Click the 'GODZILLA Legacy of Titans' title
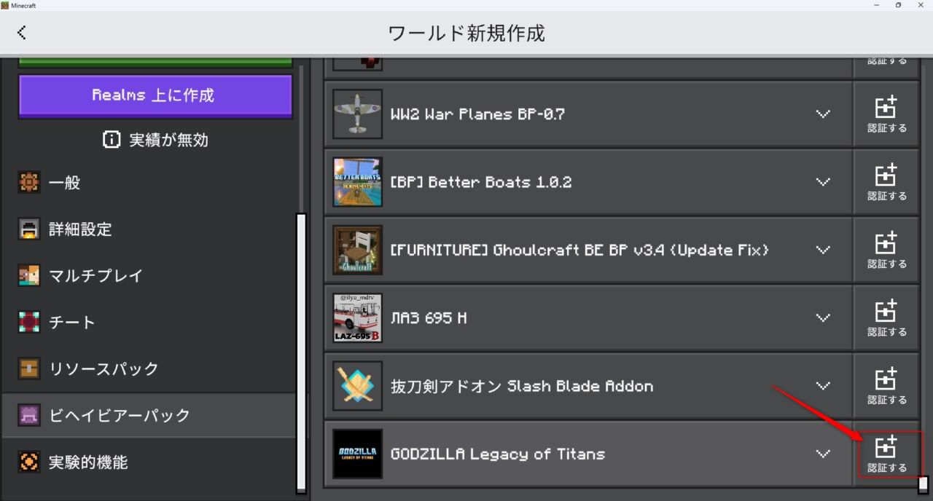933x501 pixels. 498,454
